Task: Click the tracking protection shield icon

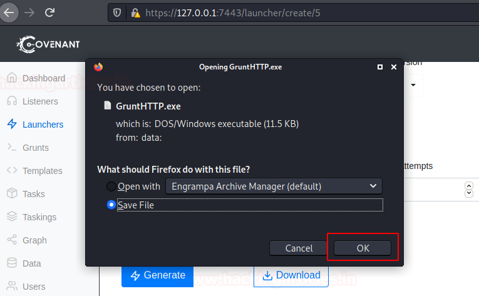Action: click(117, 13)
